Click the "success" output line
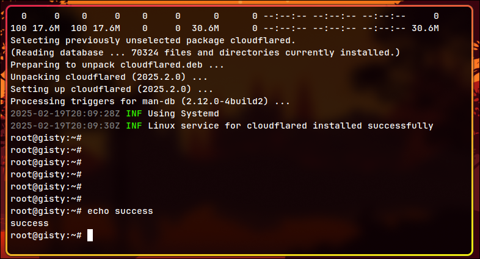 coord(29,223)
